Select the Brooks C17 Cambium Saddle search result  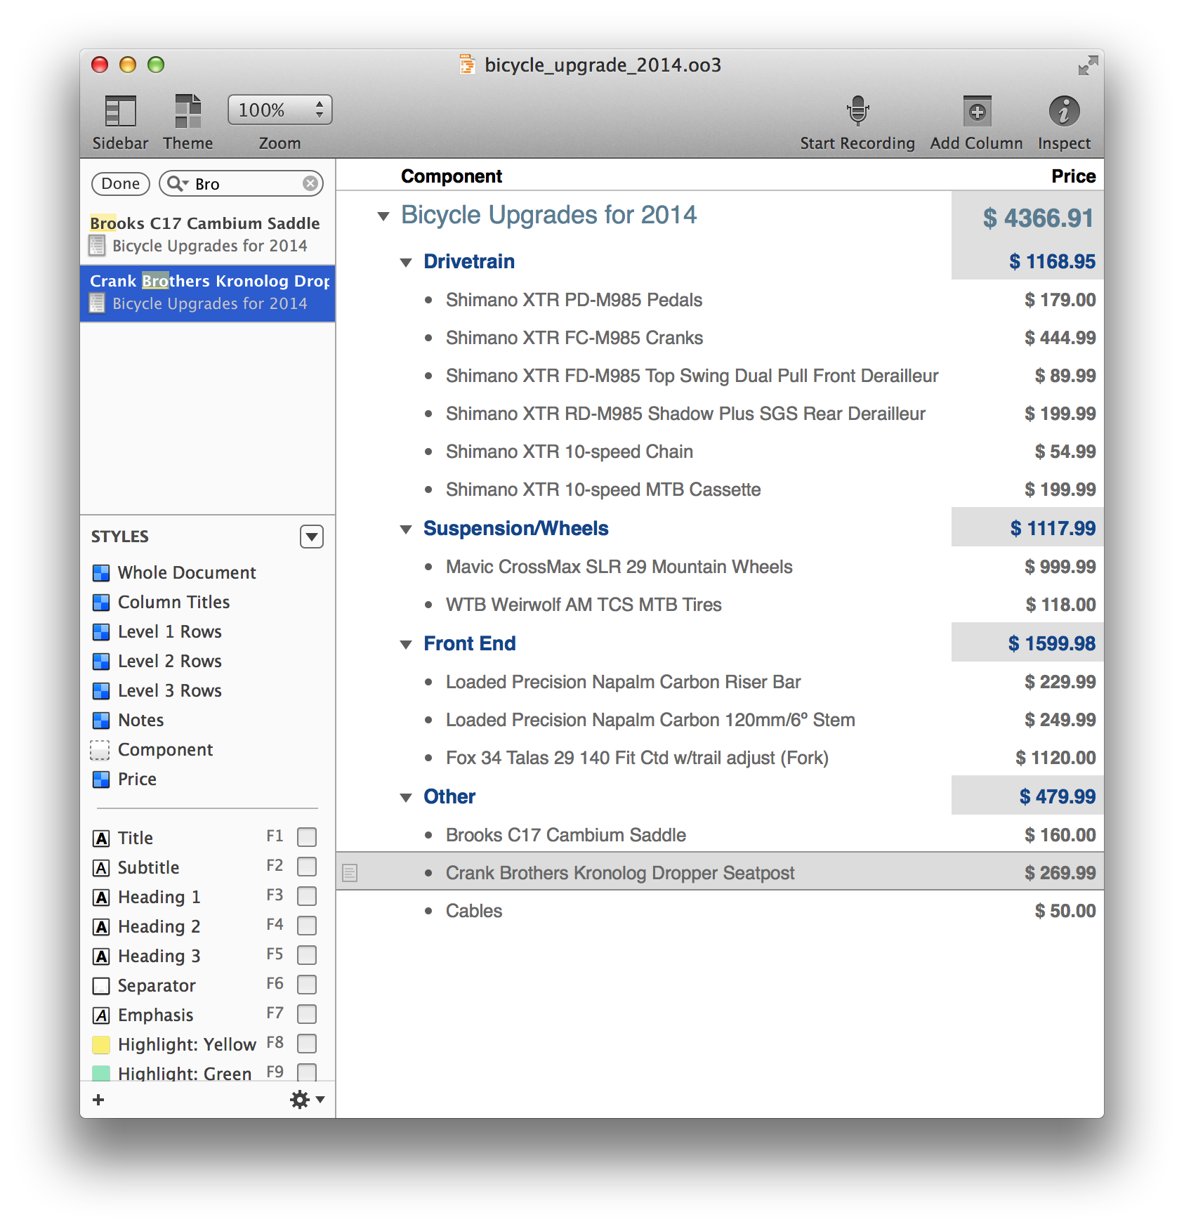[x=208, y=235]
